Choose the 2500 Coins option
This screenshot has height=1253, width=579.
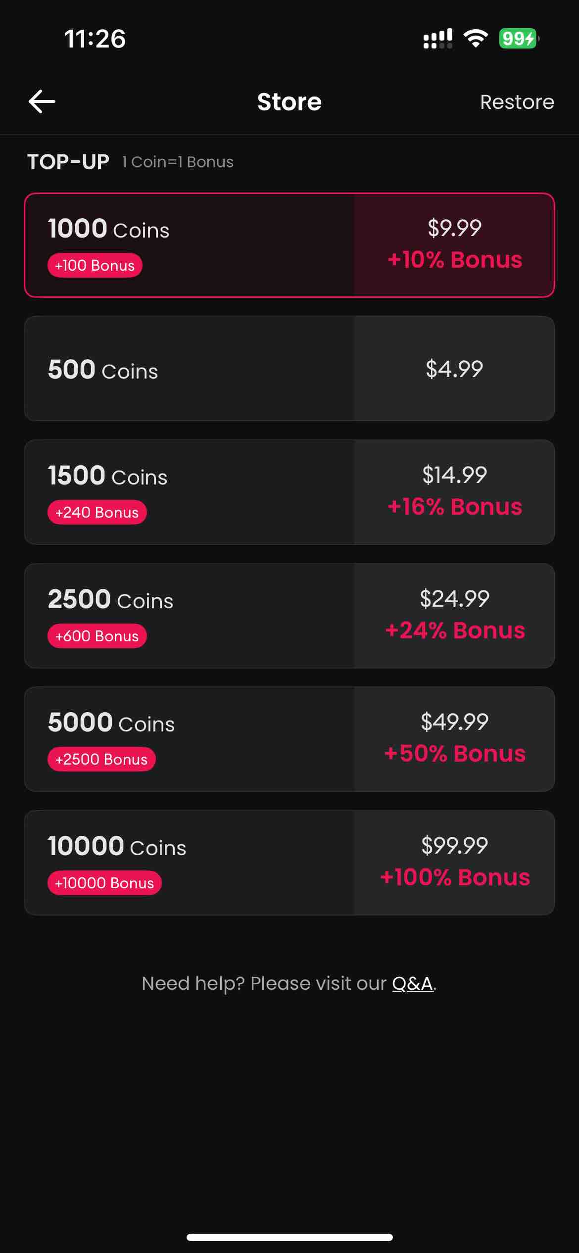289,616
